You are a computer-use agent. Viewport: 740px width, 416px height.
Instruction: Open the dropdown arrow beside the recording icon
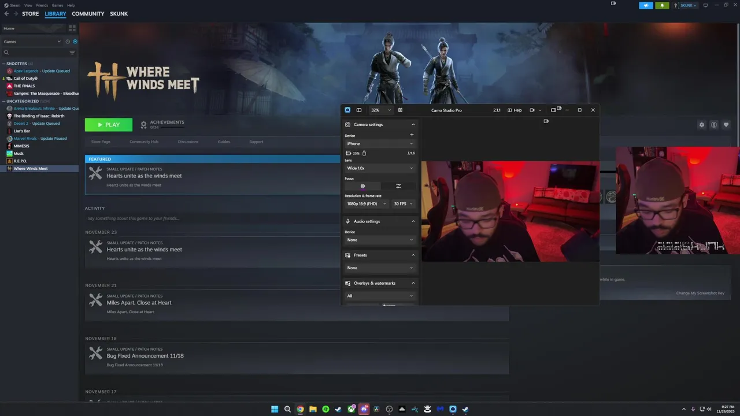point(540,110)
